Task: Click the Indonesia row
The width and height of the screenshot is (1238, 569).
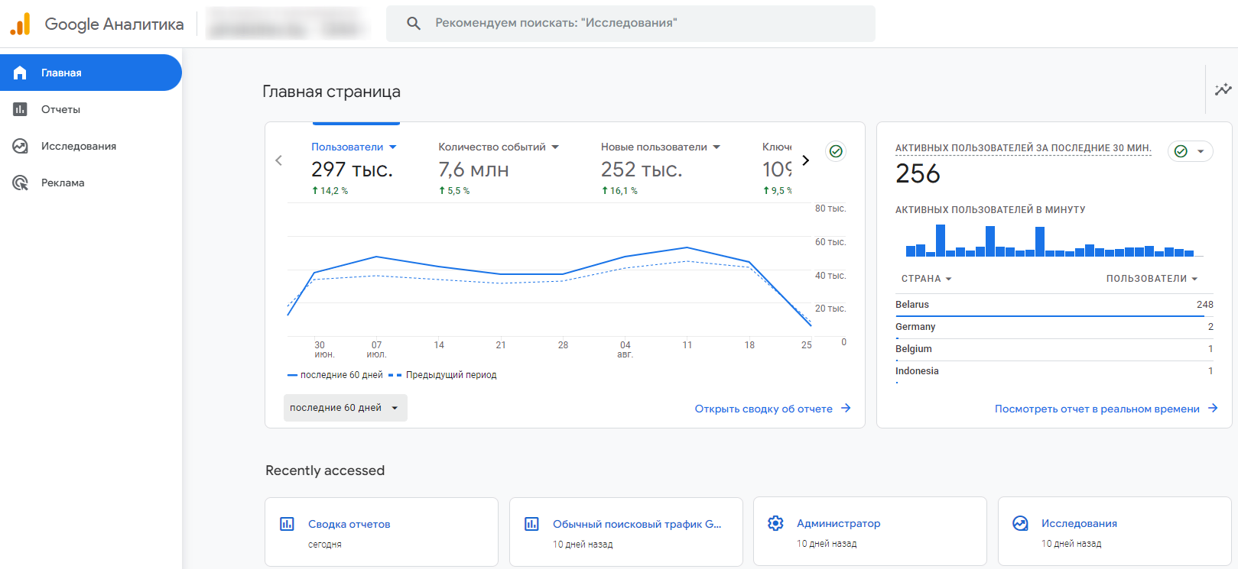Action: pyautogui.click(x=1054, y=371)
